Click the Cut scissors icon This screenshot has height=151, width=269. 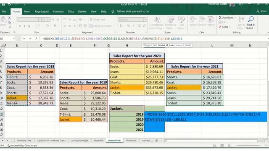(9, 18)
